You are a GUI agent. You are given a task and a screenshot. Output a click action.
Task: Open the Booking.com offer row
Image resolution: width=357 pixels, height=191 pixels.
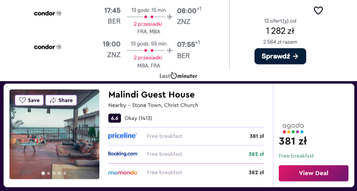pos(186,154)
